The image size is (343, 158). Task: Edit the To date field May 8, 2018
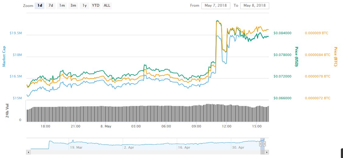pyautogui.click(x=255, y=6)
